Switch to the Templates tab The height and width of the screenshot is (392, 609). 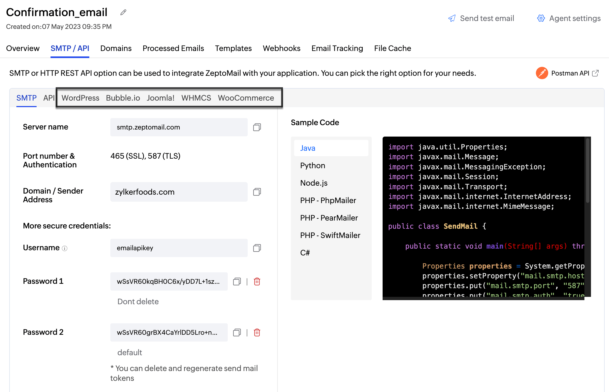click(233, 48)
